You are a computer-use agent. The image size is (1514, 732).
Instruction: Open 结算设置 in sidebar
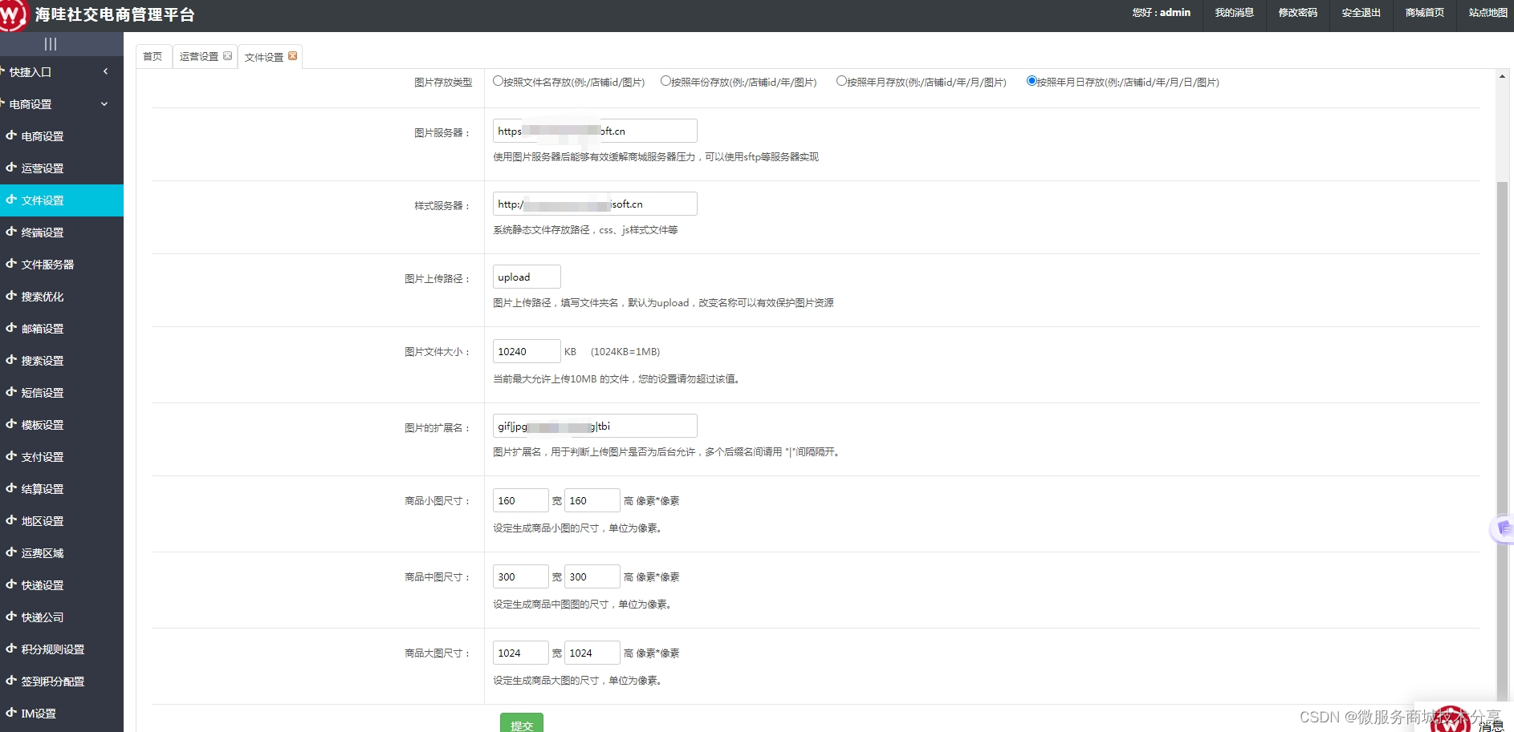click(62, 489)
